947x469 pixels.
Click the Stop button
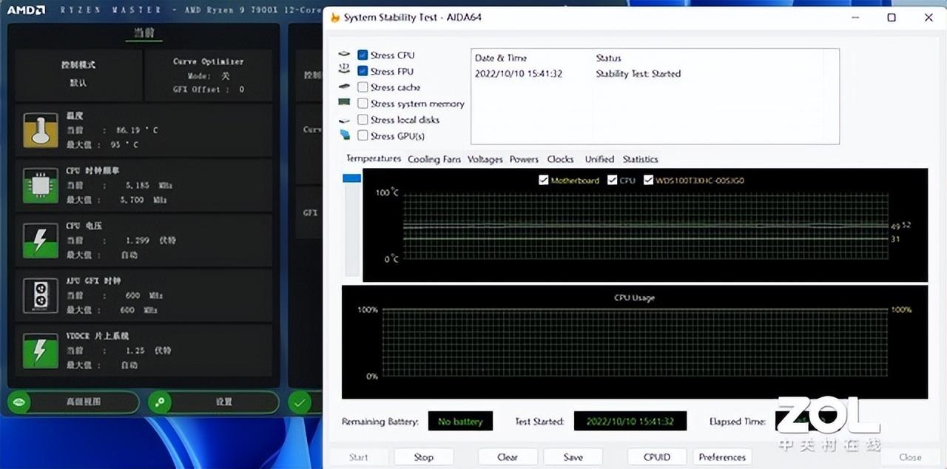pos(423,457)
